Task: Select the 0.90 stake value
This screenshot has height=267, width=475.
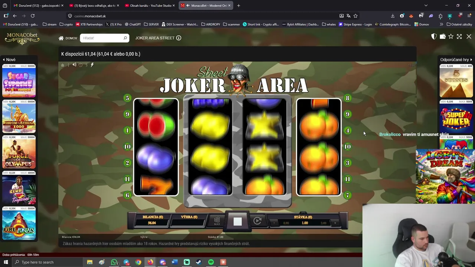Action: [x=286, y=223]
